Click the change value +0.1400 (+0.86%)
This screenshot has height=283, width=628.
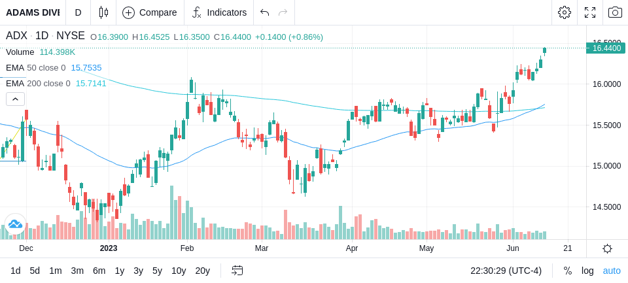(290, 37)
